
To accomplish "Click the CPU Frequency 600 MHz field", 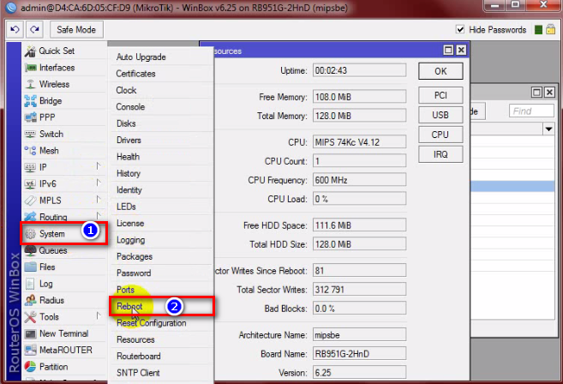I will pyautogui.click(x=359, y=180).
